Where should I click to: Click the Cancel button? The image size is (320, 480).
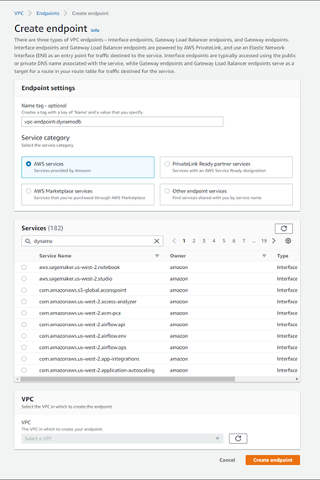[x=228, y=460]
